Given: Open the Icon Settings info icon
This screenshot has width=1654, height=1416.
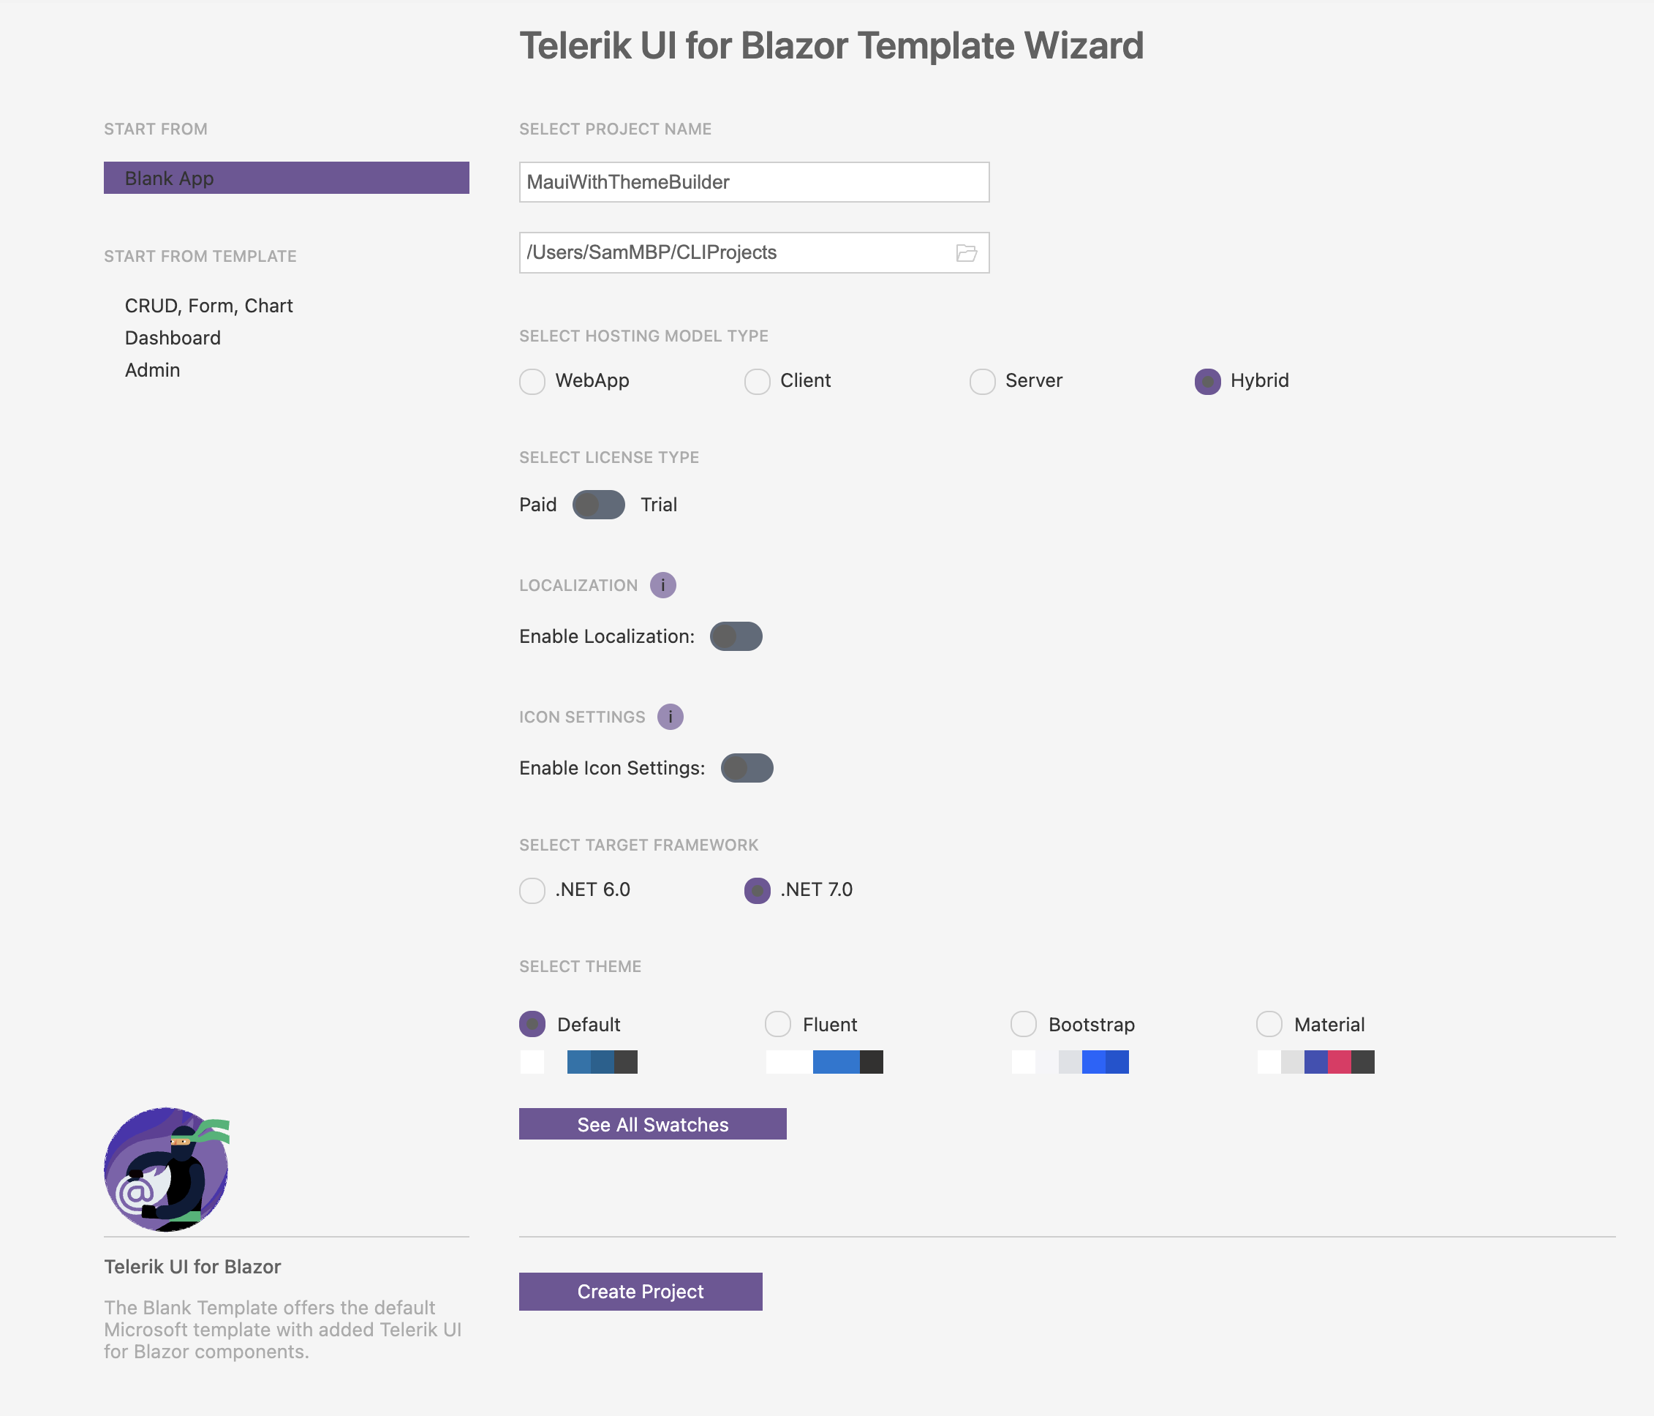Looking at the screenshot, I should [x=670, y=718].
